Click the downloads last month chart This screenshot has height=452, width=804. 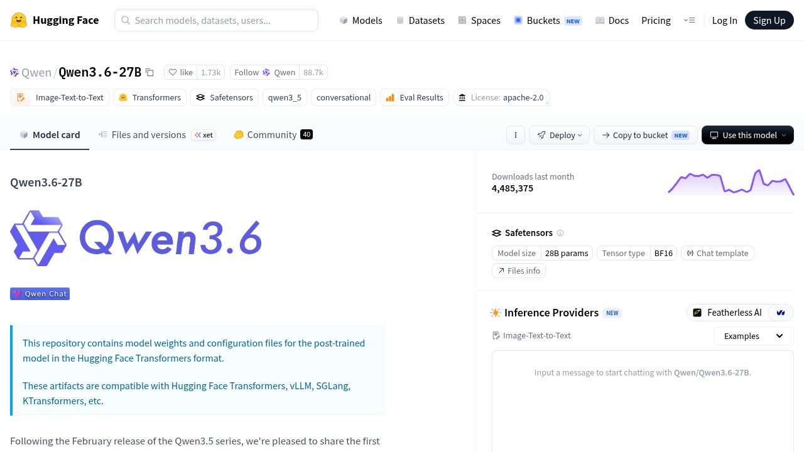click(x=731, y=182)
